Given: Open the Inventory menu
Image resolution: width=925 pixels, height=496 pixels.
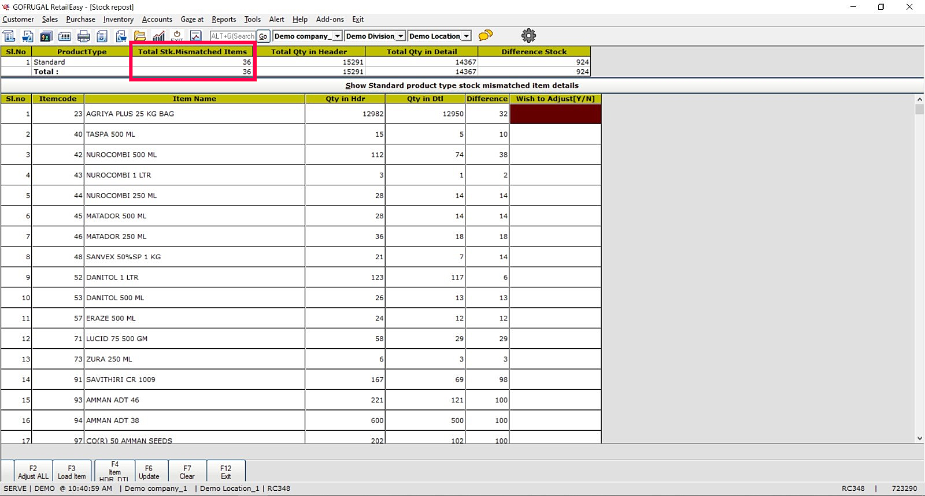Looking at the screenshot, I should (x=118, y=20).
